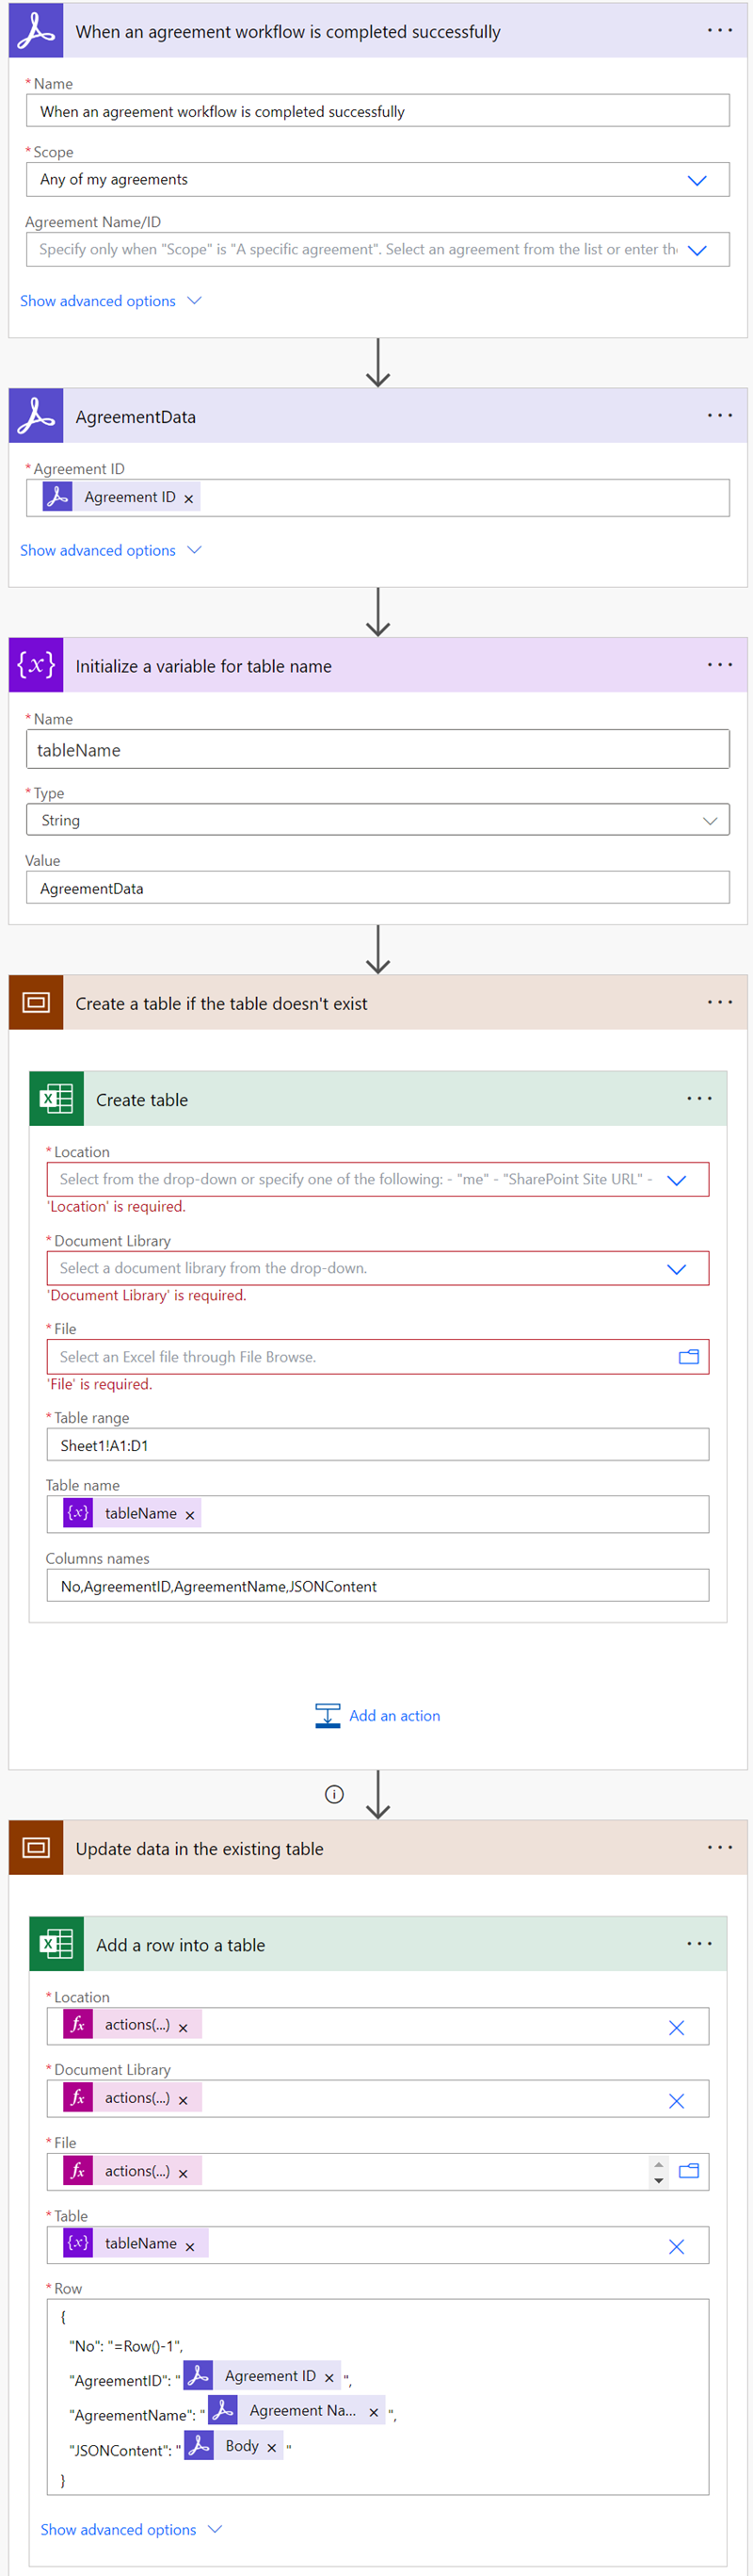This screenshot has height=2576, width=753.
Task: Click the Create table file browse folder icon
Action: tap(688, 1357)
